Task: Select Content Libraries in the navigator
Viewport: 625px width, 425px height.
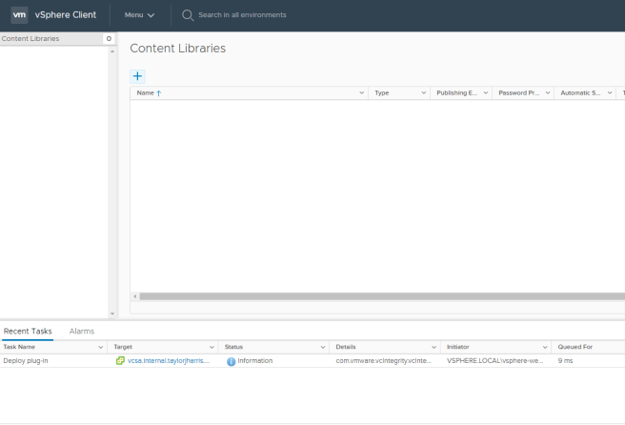Action: [30, 39]
